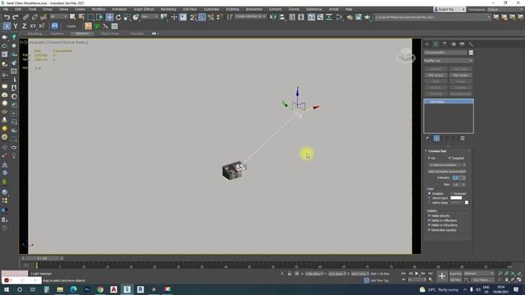Open the Rendering menu
This screenshot has width=525, height=295.
click(168, 9)
